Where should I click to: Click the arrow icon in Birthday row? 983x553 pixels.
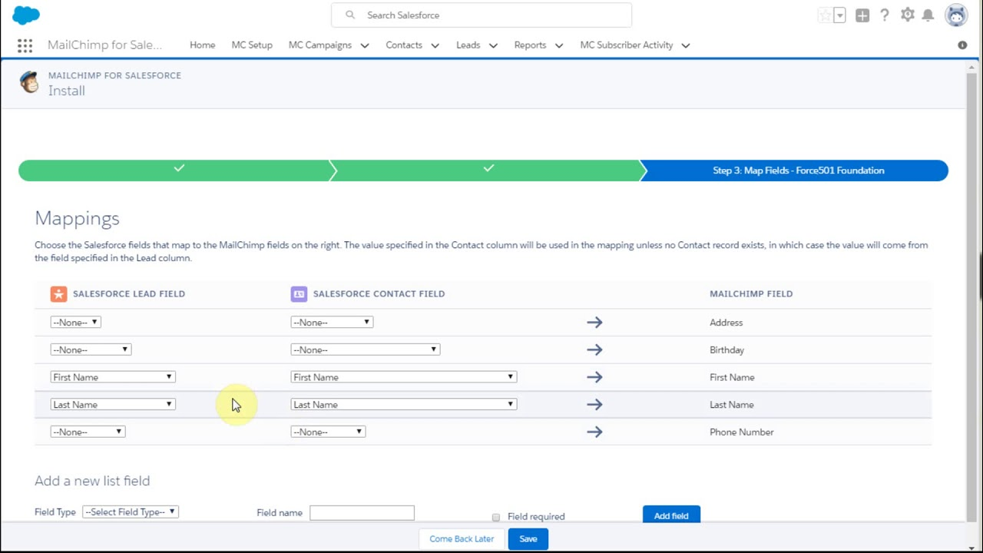594,349
